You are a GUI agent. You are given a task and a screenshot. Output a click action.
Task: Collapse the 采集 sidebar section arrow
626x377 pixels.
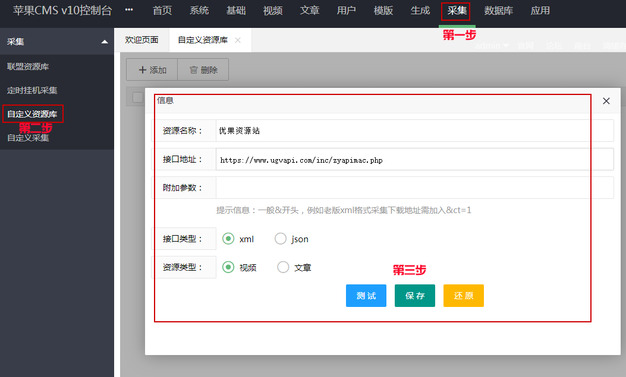(x=105, y=42)
